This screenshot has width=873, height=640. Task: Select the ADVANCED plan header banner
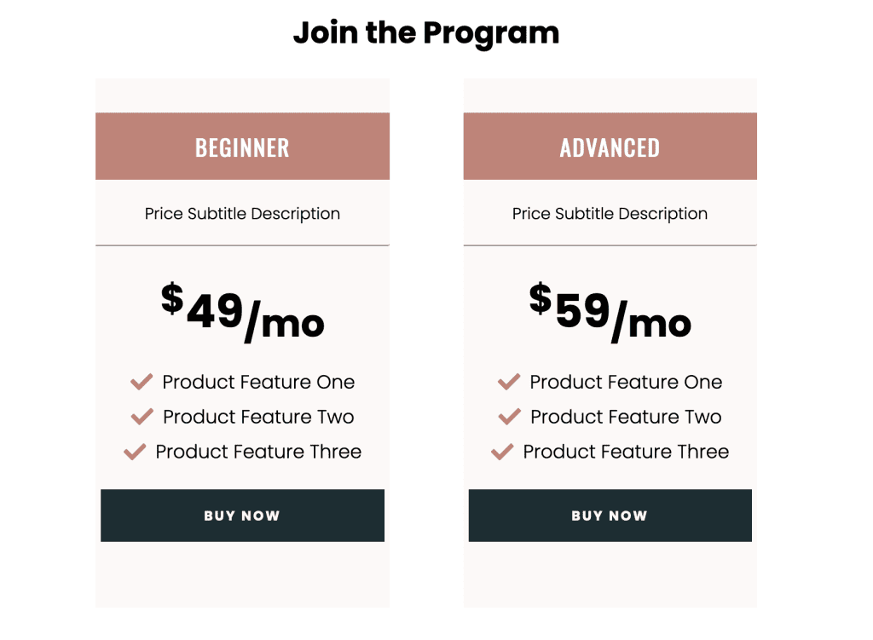[x=610, y=147]
